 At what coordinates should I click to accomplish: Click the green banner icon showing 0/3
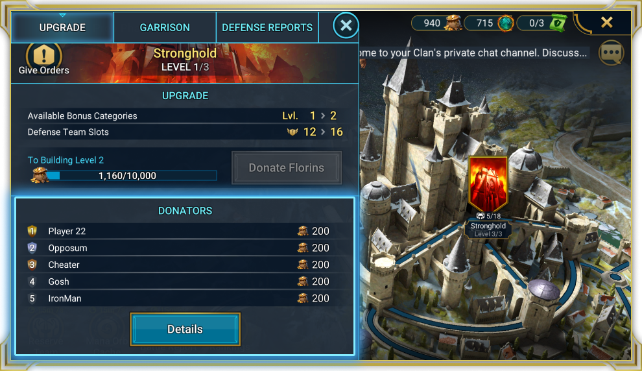click(558, 23)
